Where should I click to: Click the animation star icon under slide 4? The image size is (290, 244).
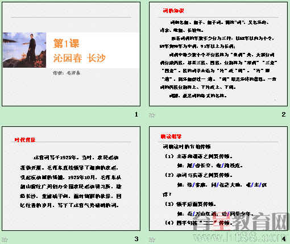(152, 239)
